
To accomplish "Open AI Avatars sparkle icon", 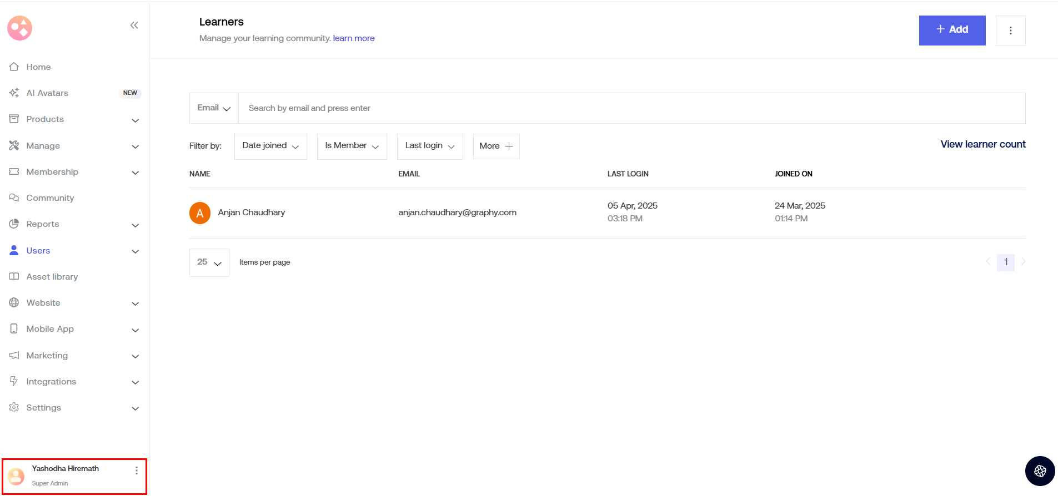I will click(x=14, y=93).
